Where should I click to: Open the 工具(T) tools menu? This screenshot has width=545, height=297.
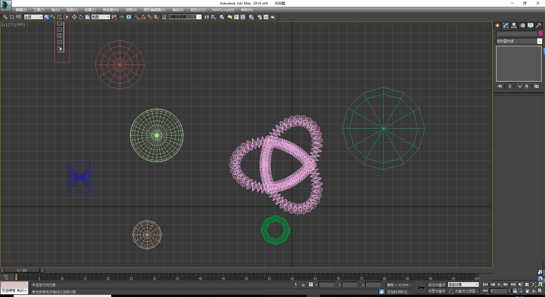pos(39,10)
